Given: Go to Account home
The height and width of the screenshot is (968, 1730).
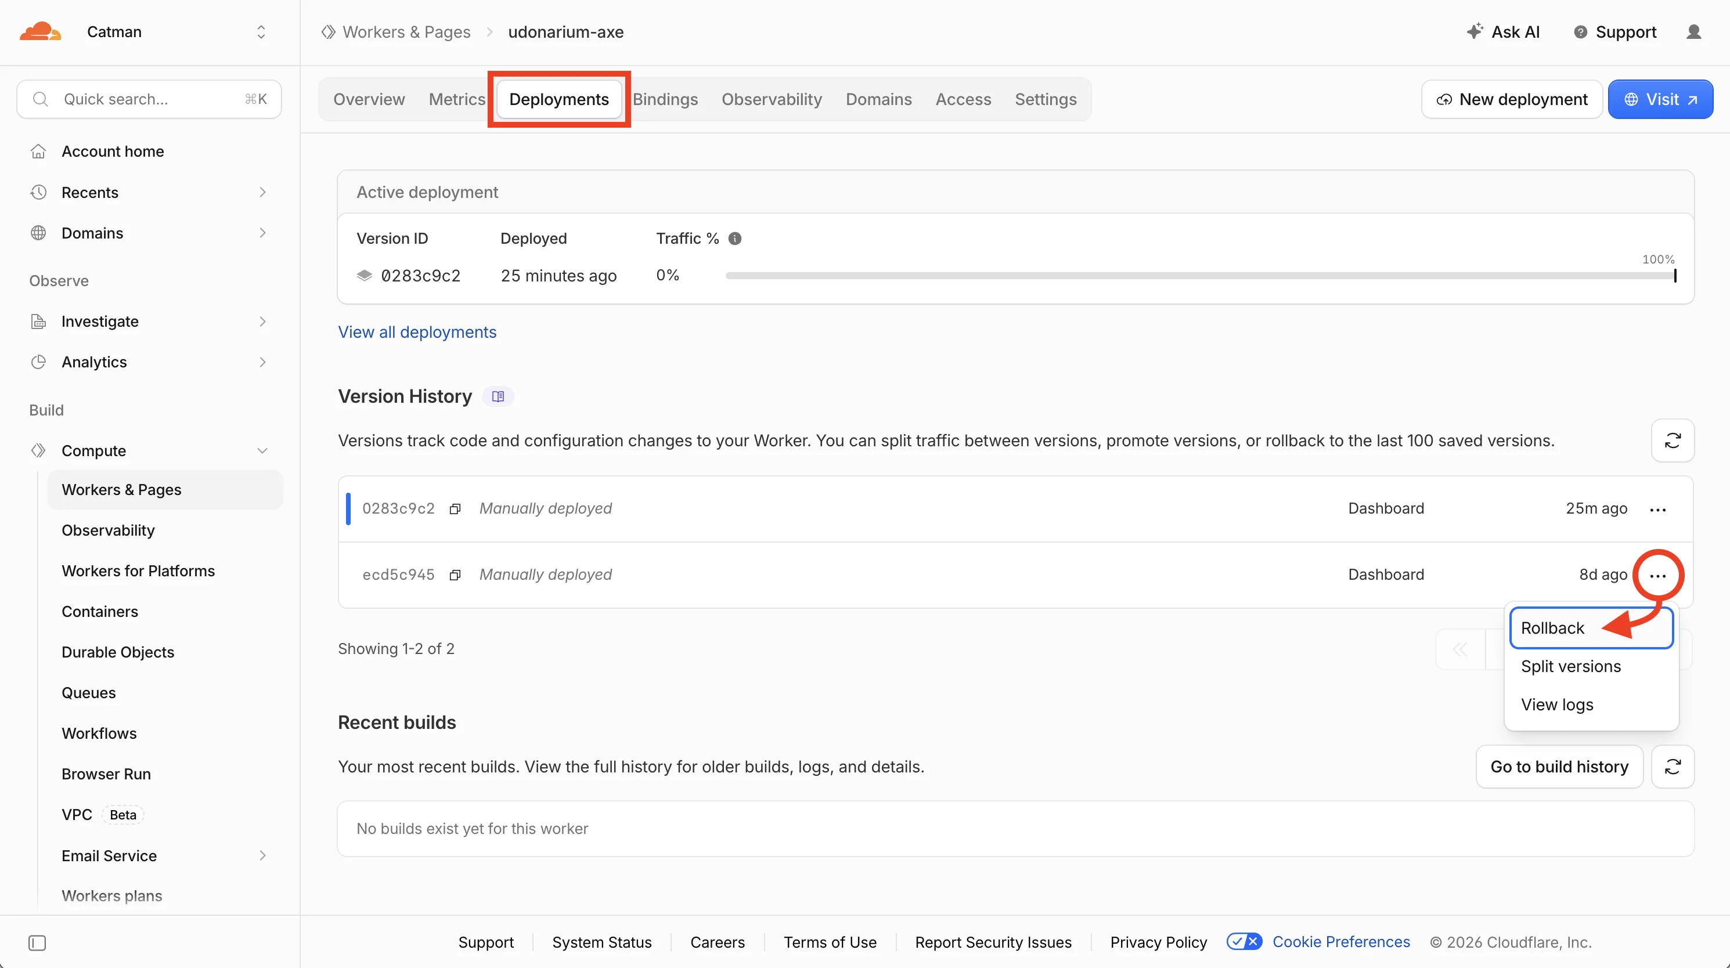Looking at the screenshot, I should (x=113, y=151).
